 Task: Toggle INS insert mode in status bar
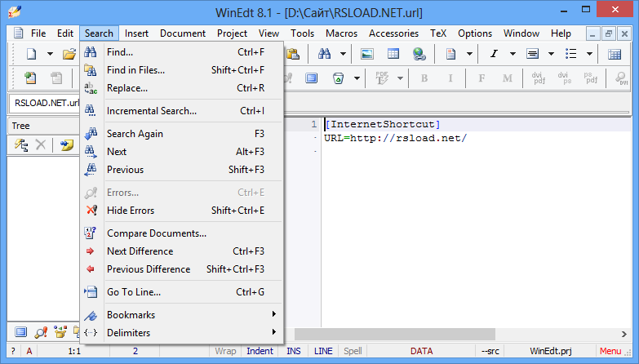tap(294, 351)
